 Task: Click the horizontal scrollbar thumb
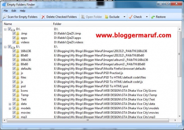point(88,120)
